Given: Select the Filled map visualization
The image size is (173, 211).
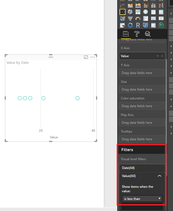Looking at the screenshot, I should tap(123, 19).
